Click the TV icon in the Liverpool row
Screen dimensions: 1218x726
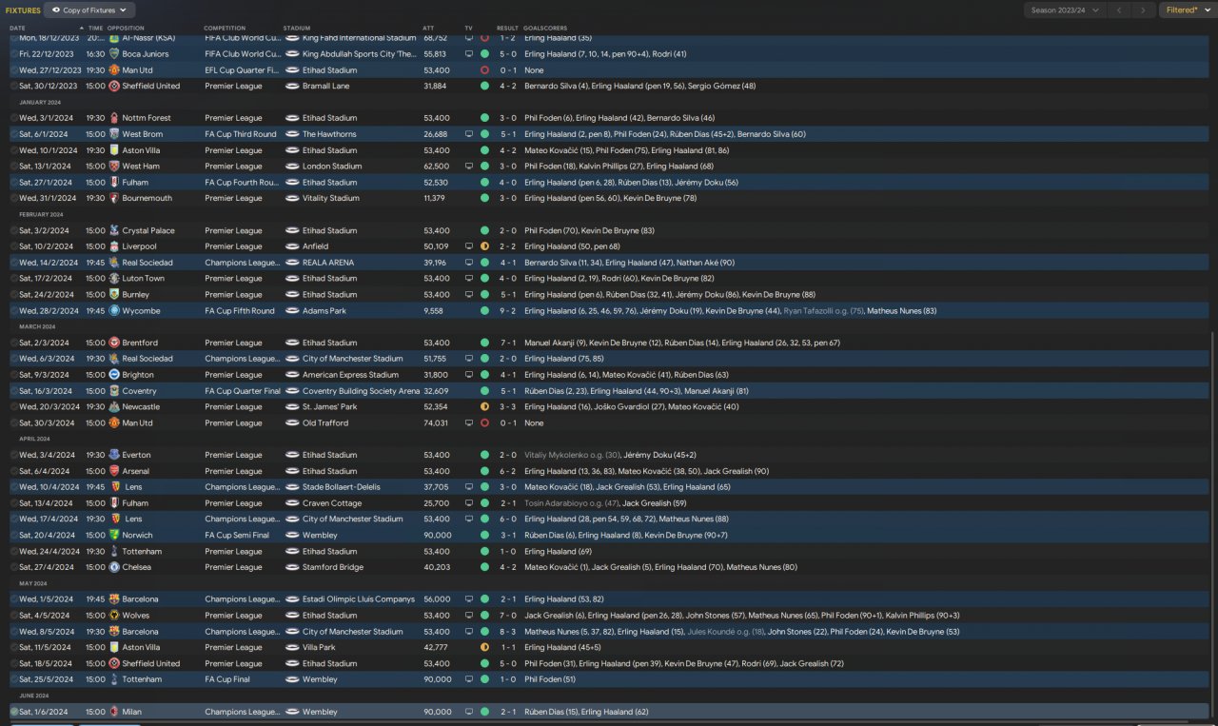[x=468, y=246]
